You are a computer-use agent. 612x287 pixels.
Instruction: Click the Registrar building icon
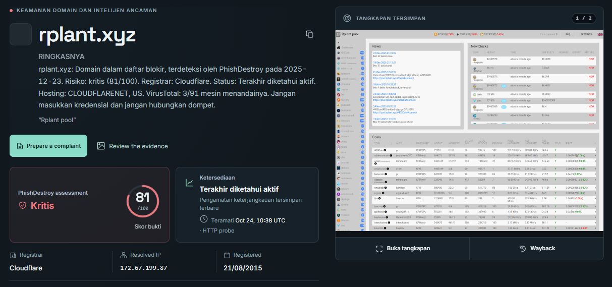(x=13, y=255)
